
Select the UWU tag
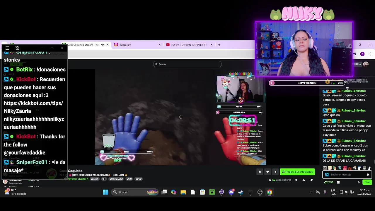pos(129,179)
